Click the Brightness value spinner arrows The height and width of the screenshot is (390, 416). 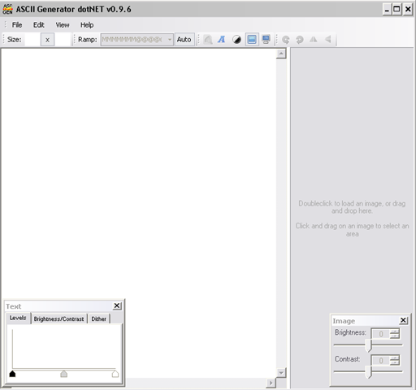[394, 334]
